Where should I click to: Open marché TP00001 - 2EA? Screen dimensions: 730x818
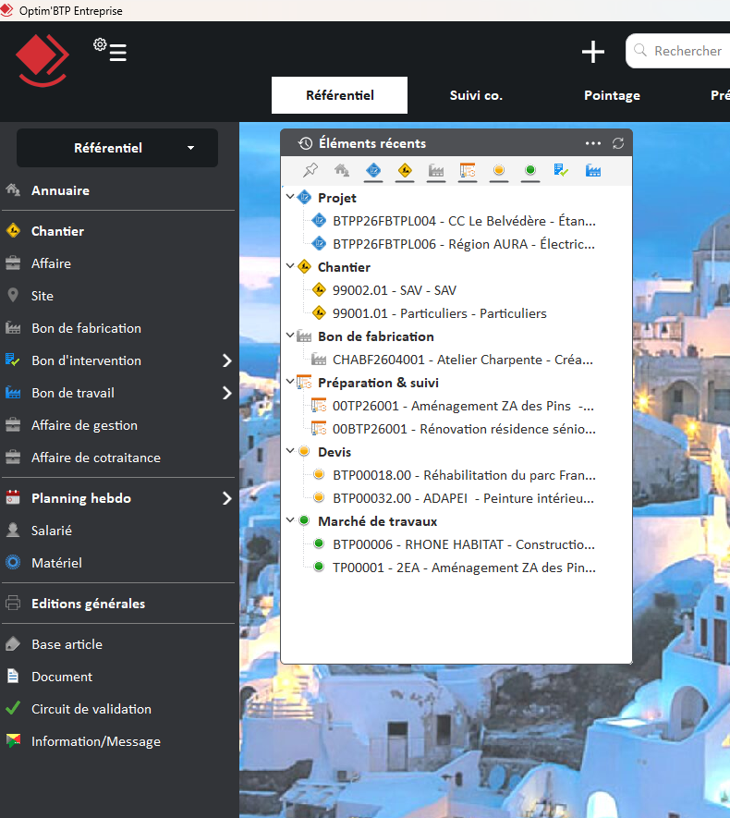tap(464, 568)
